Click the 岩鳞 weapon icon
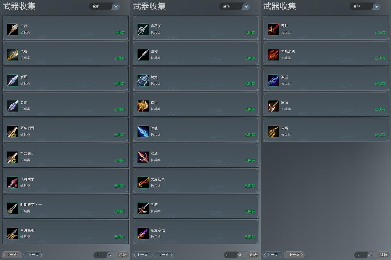The image size is (391, 260). pyautogui.click(x=273, y=132)
